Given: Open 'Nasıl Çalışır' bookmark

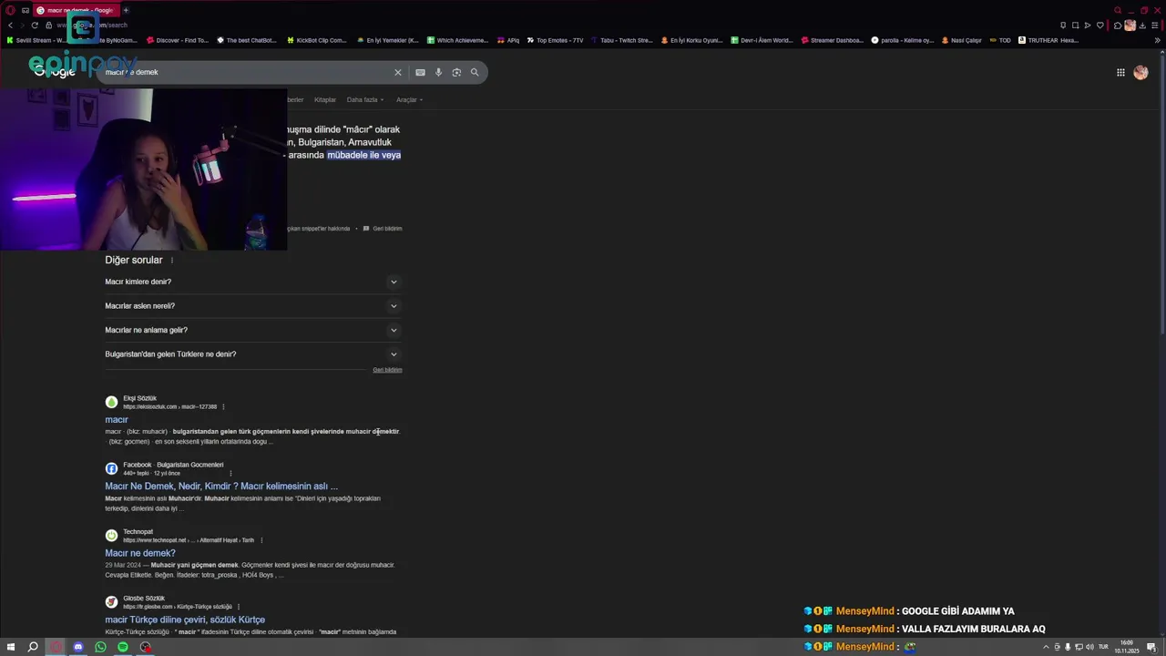Looking at the screenshot, I should tap(961, 40).
